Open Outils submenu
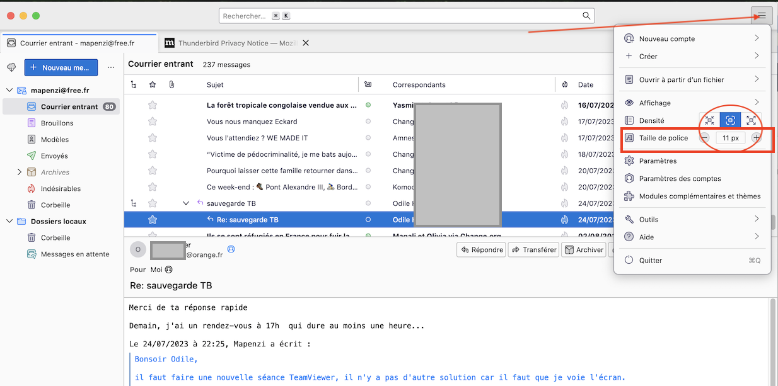Screen dimensions: 778x386 coord(692,219)
